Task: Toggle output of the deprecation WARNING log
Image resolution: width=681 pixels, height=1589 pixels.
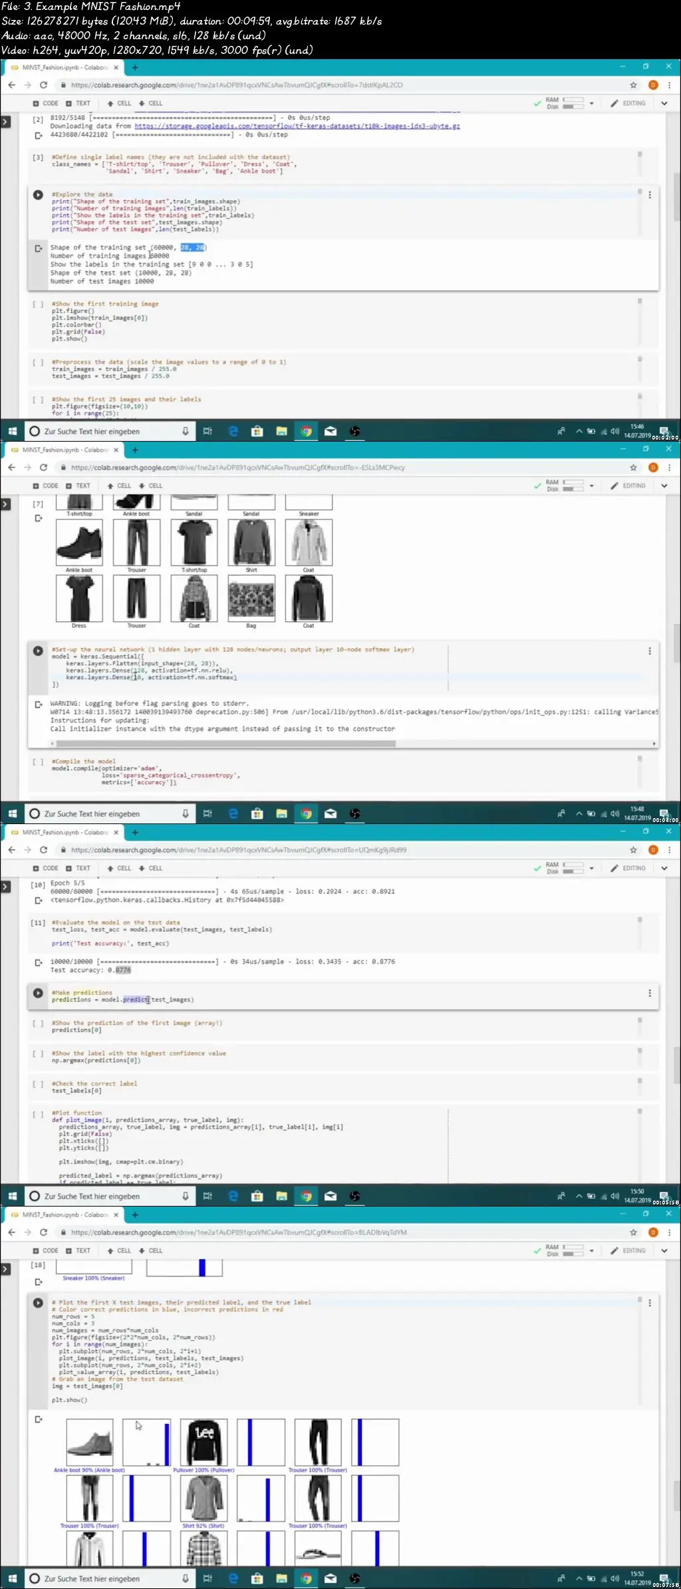Action: click(x=39, y=704)
